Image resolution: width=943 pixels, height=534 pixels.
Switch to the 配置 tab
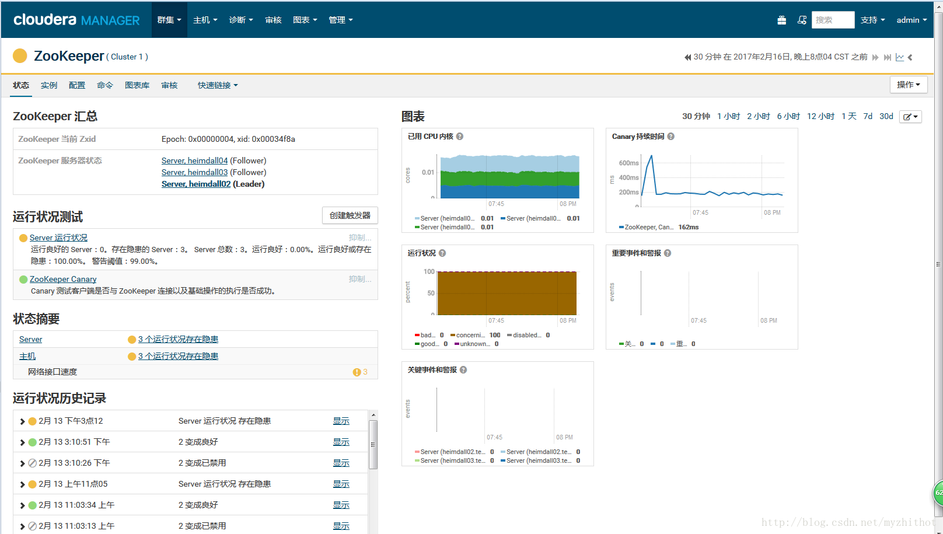click(77, 85)
